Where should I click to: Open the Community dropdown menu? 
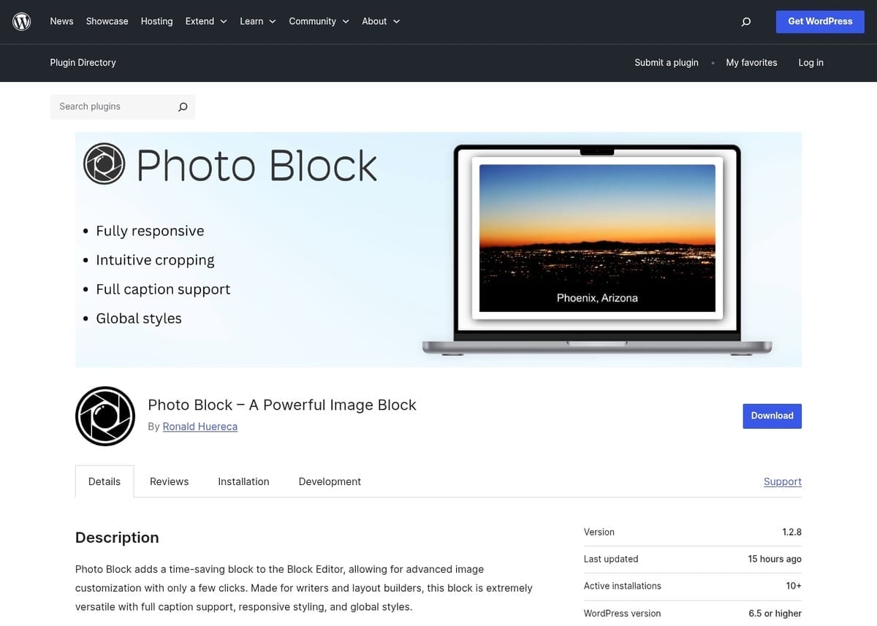(x=319, y=21)
